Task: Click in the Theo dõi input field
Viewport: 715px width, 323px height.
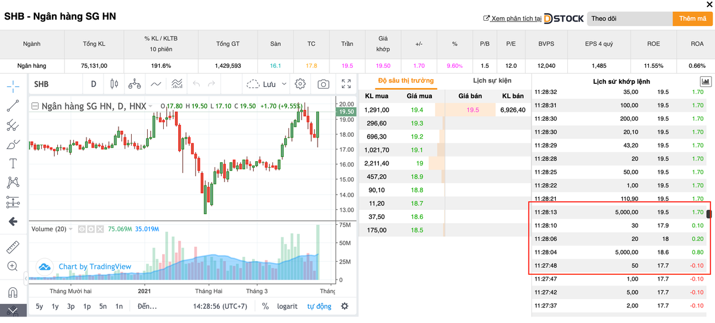Action: [629, 18]
